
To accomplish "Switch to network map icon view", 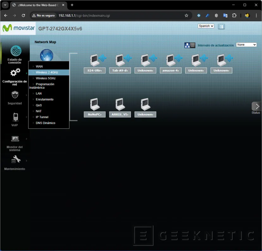I will (187, 45).
